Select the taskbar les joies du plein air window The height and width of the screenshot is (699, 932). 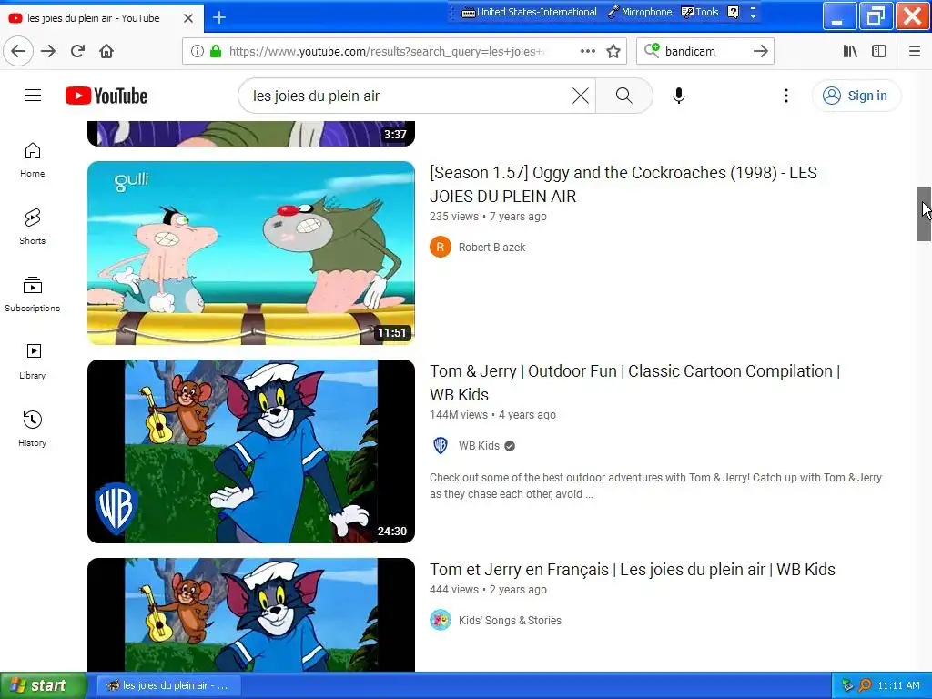[167, 685]
